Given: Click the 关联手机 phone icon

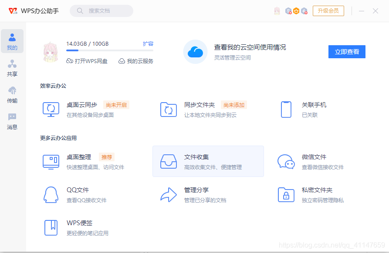Looking at the screenshot, I should coord(286,110).
